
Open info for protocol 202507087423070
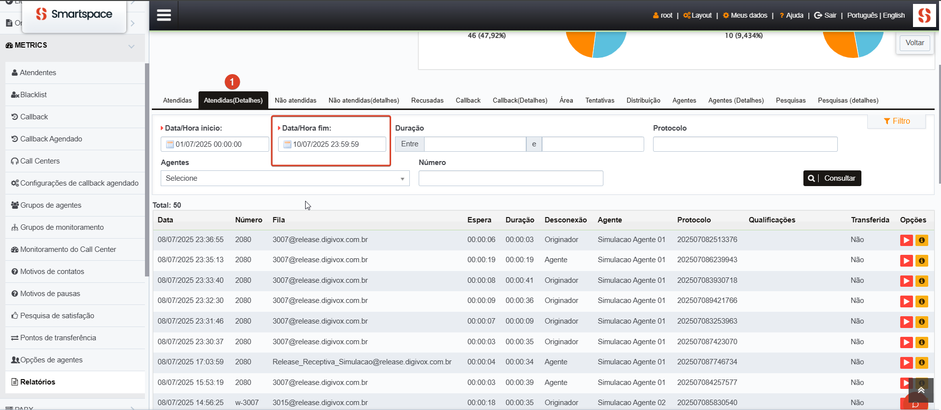pyautogui.click(x=922, y=342)
